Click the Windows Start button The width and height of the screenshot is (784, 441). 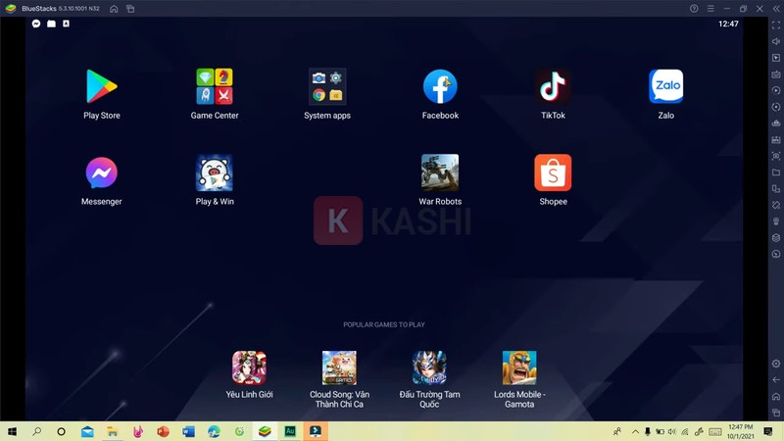12,431
